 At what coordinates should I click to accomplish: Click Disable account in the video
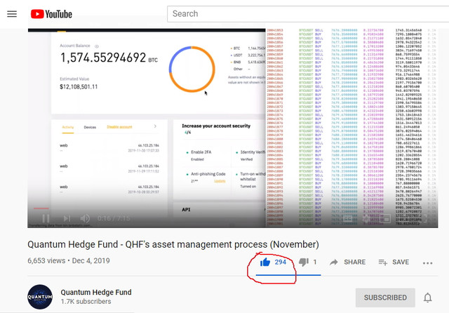point(119,127)
